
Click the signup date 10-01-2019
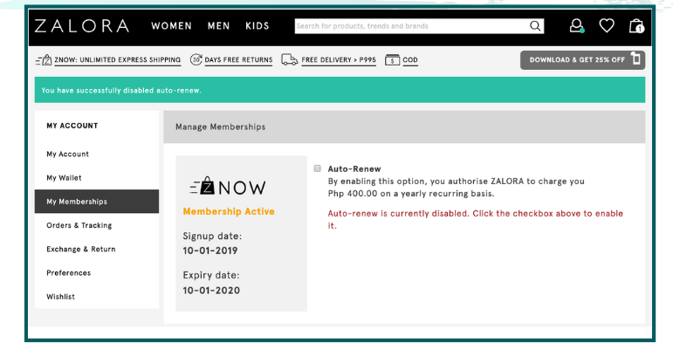[210, 250]
